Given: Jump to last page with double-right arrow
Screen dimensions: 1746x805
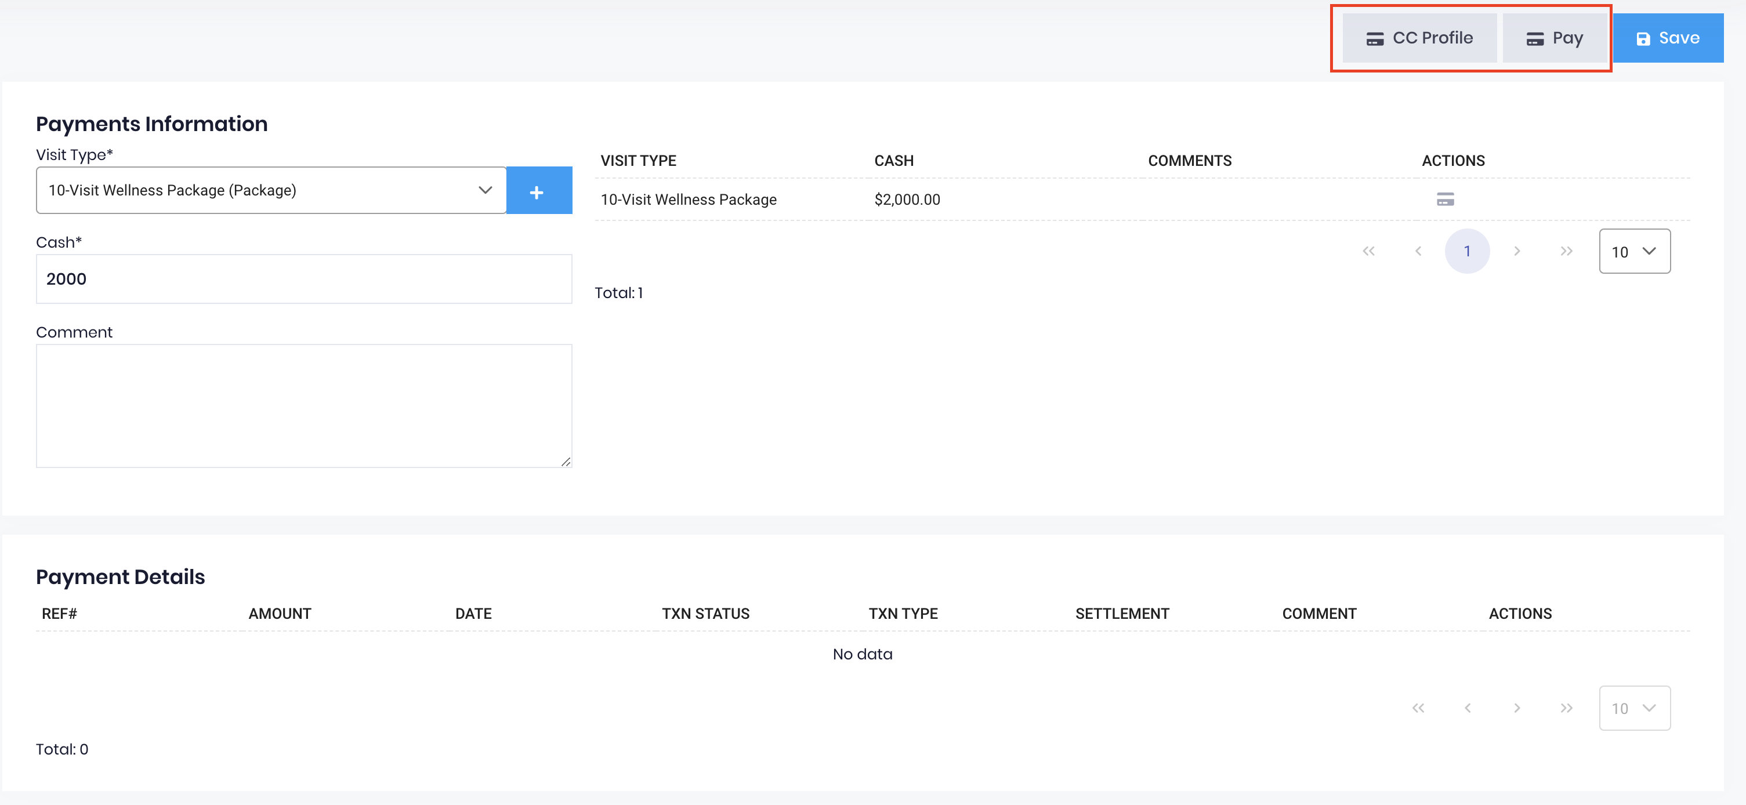Looking at the screenshot, I should [1566, 251].
